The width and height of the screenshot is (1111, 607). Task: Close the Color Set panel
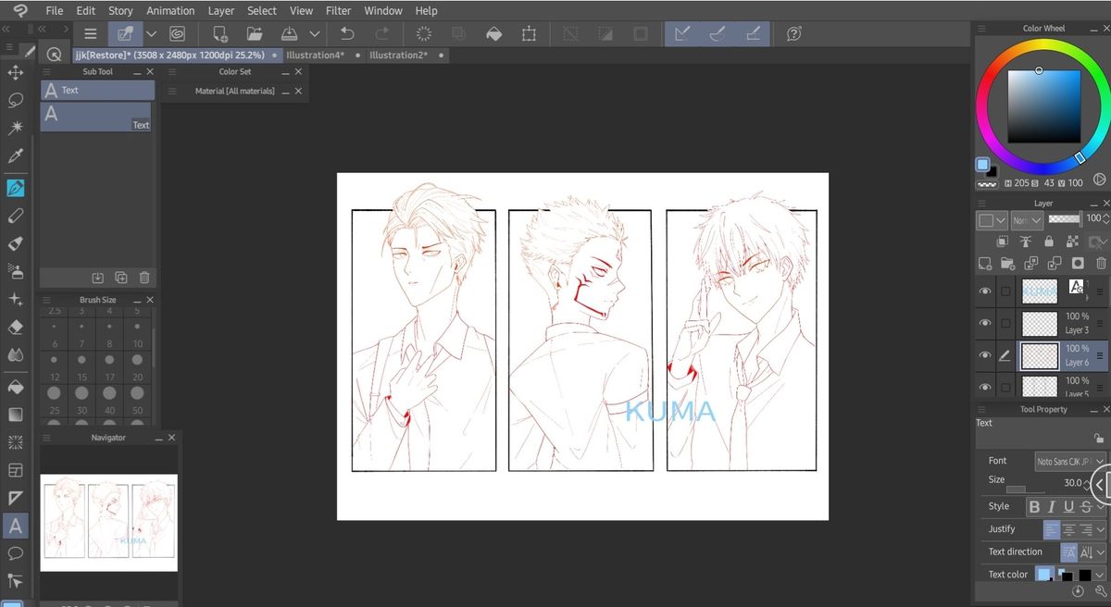click(x=298, y=71)
